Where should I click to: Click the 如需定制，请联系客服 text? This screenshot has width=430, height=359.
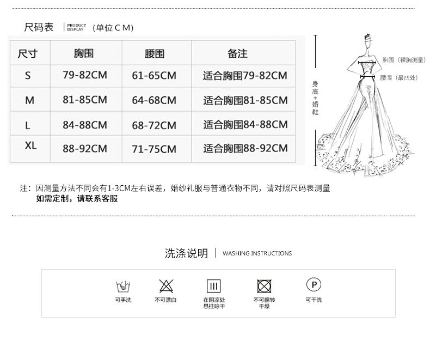pos(77,198)
